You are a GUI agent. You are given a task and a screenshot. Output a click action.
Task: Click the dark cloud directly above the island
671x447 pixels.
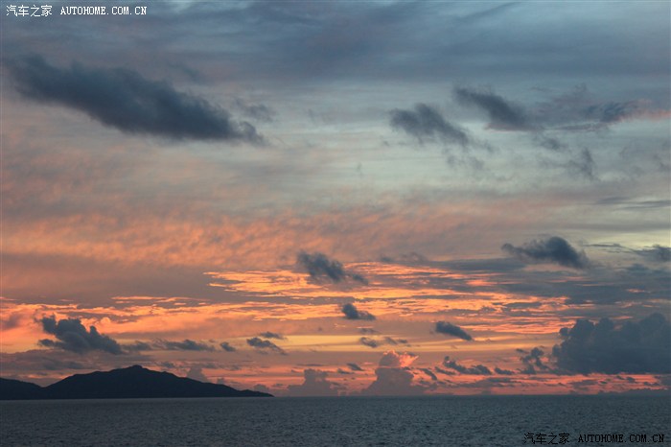79,337
